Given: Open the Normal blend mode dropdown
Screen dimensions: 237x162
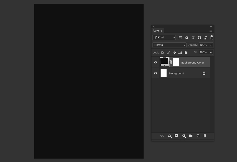Looking at the screenshot, I should (x=169, y=45).
